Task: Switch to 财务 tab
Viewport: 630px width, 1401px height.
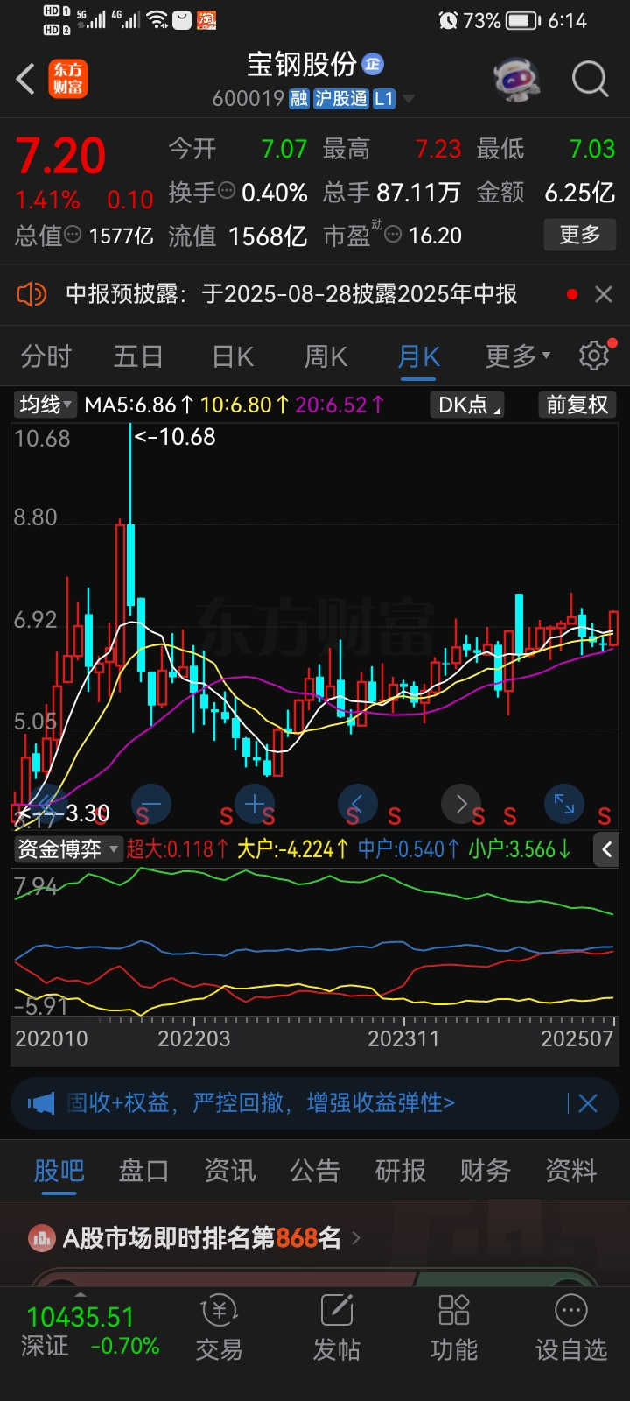Action: coord(486,1171)
